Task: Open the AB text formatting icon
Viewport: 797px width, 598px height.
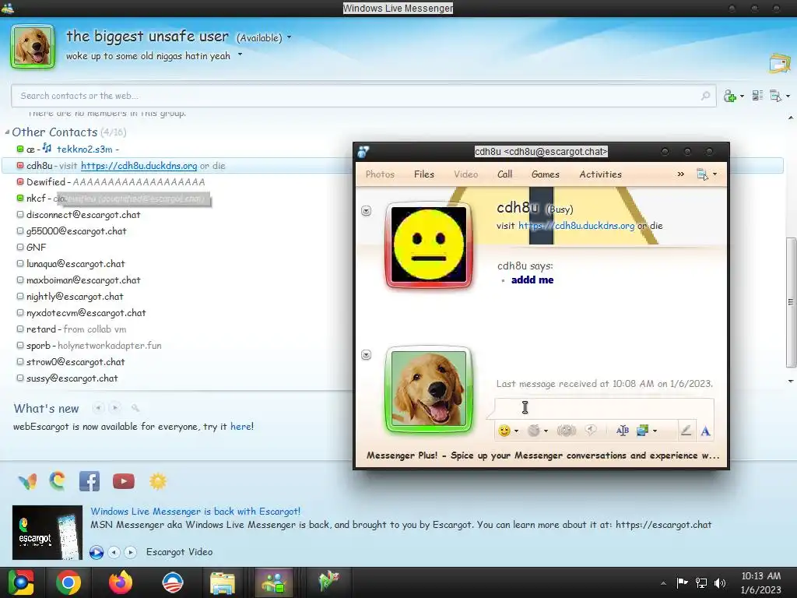Action: pos(622,431)
